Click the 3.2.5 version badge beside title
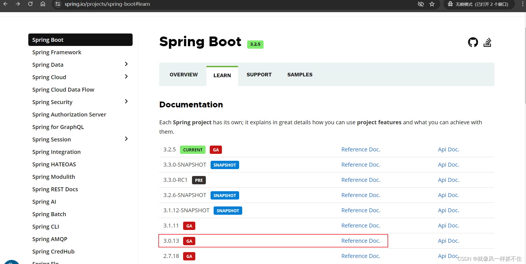The width and height of the screenshot is (526, 264). tap(255, 44)
